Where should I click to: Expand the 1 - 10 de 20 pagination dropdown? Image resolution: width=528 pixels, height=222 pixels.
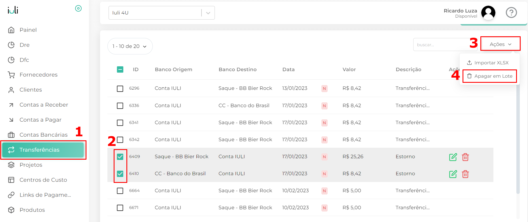[x=130, y=46]
